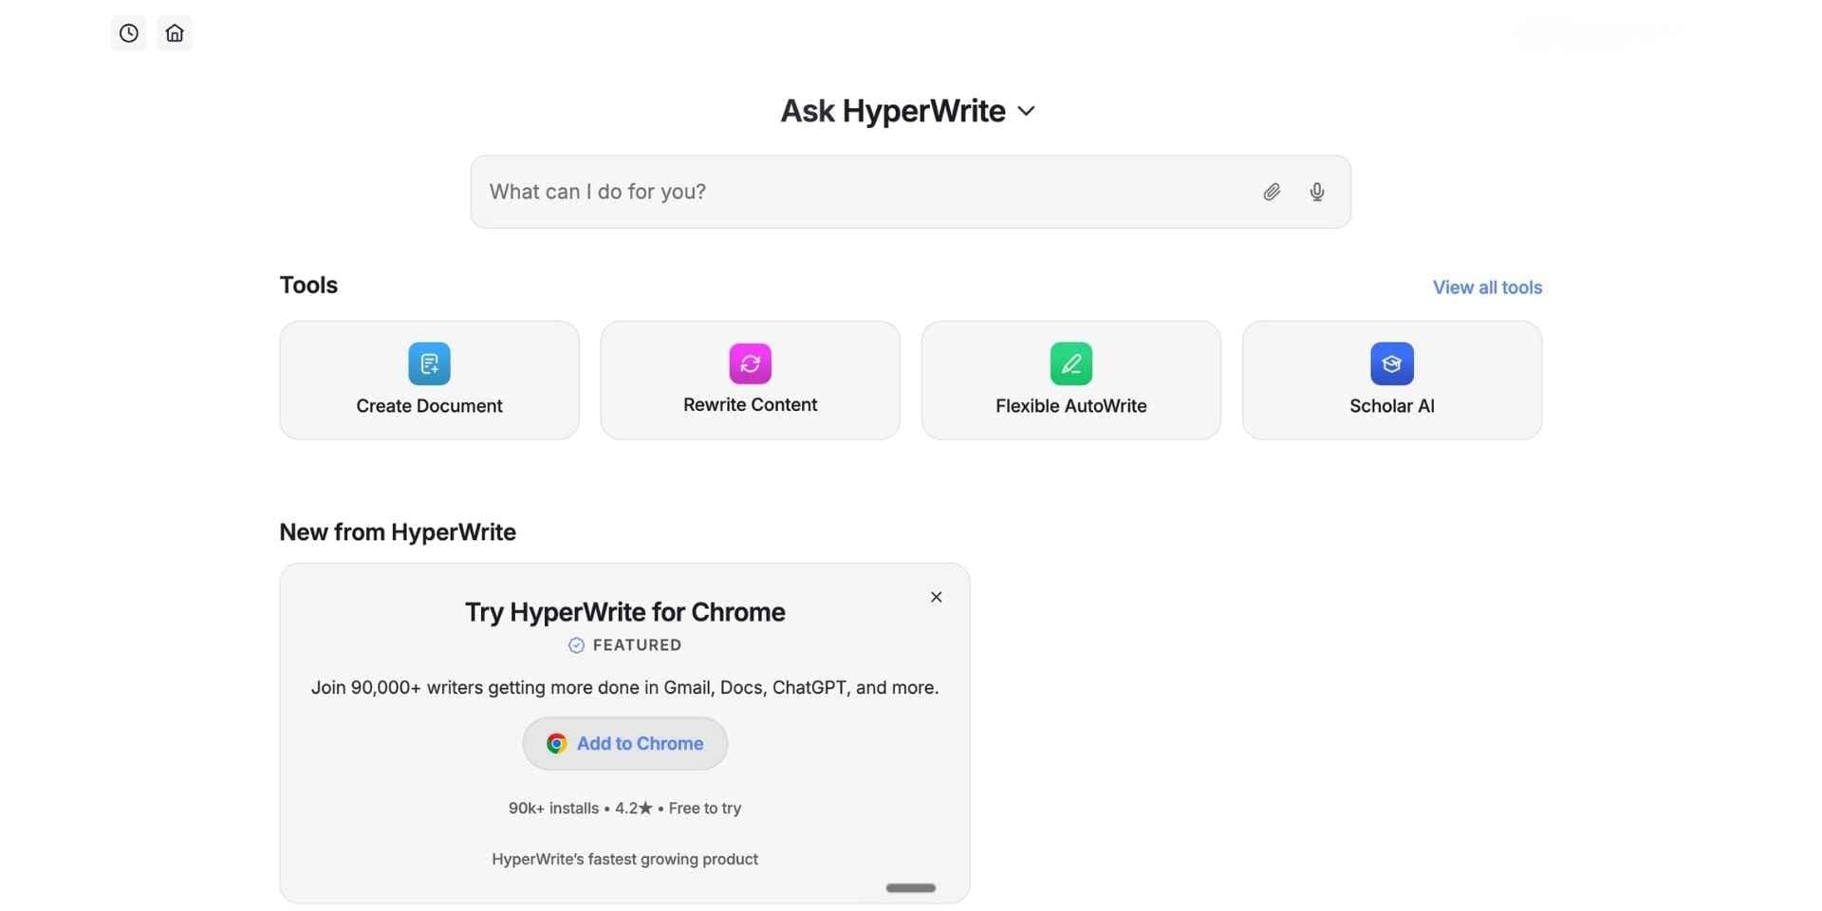Open the Create Document tool label
Image resolution: width=1822 pixels, height=911 pixels.
(x=429, y=406)
